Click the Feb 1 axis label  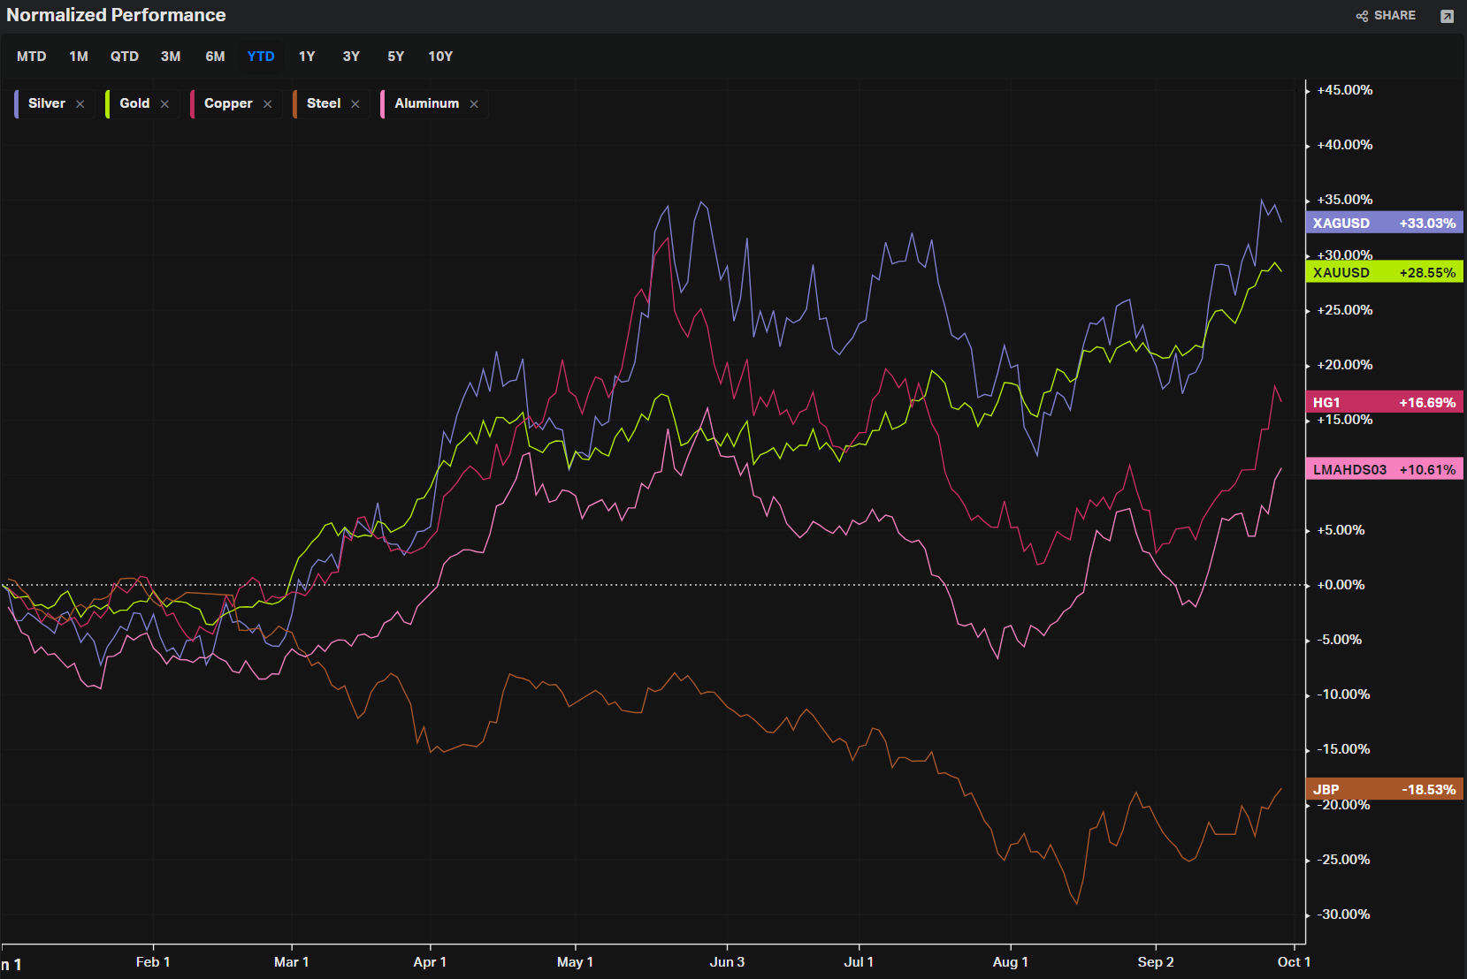point(153,962)
